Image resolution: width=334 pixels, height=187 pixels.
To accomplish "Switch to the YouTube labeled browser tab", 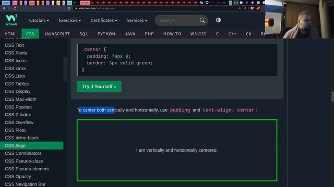I will point(85,3).
